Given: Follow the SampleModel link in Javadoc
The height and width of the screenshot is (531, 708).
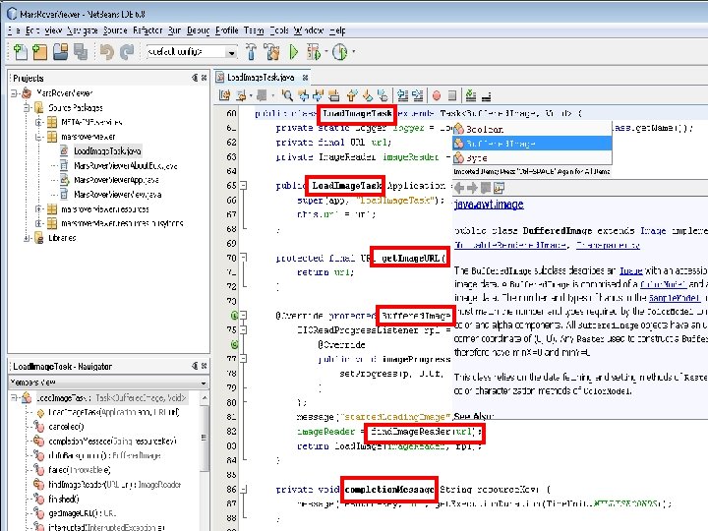Looking at the screenshot, I should [x=675, y=298].
